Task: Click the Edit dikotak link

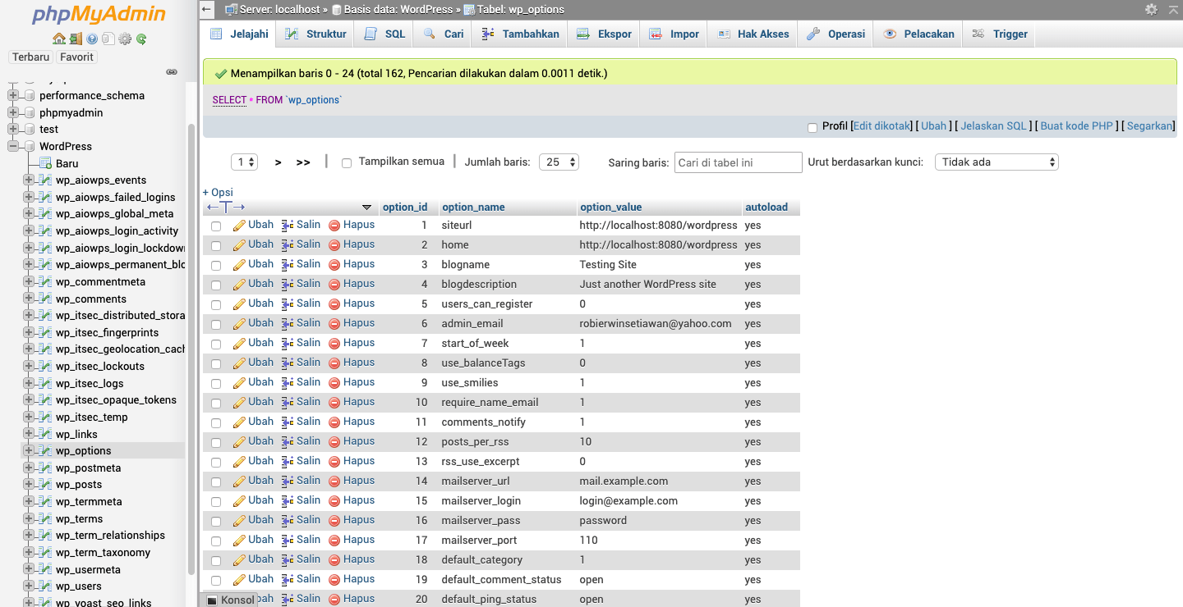Action: click(x=881, y=126)
